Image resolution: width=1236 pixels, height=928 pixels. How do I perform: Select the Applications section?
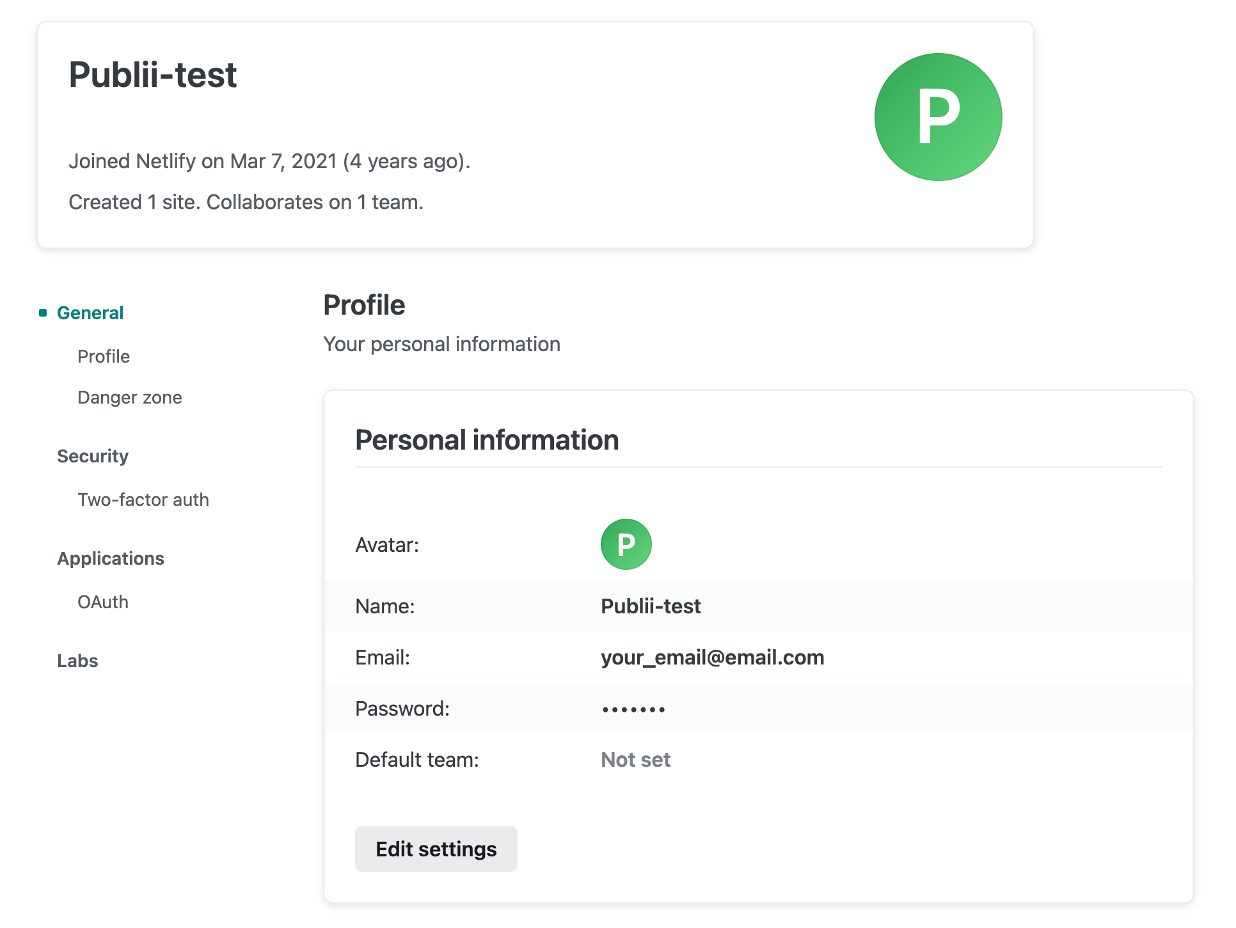point(111,558)
